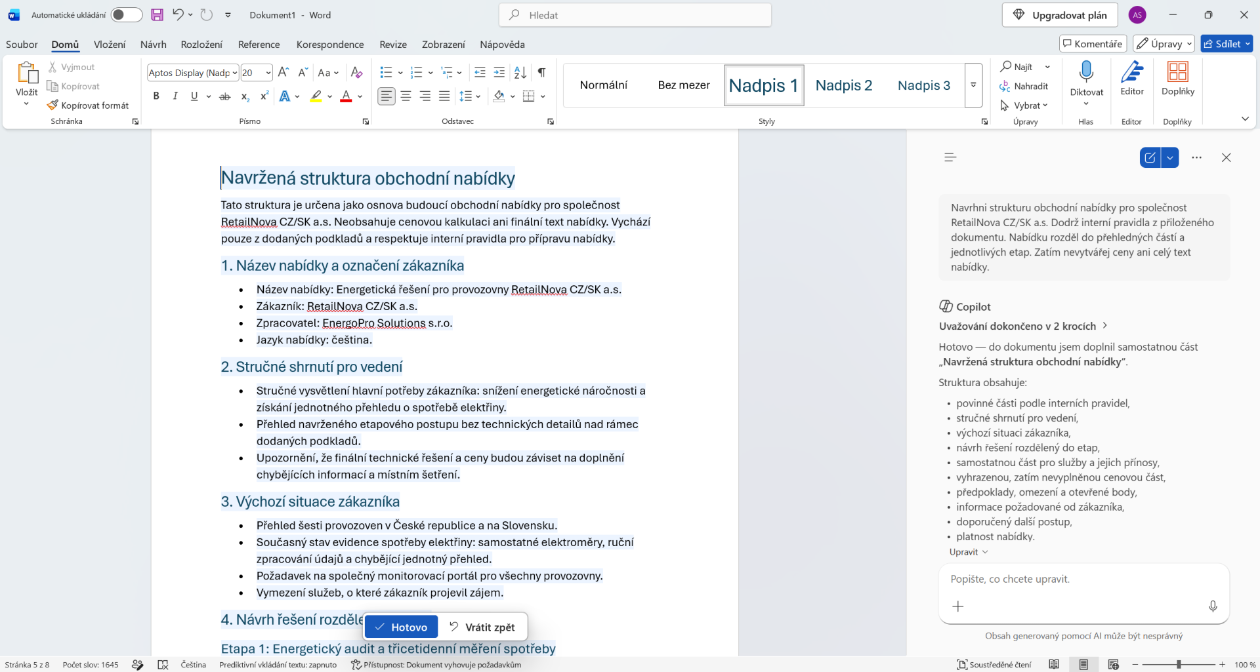This screenshot has width=1260, height=672.
Task: Apply red font color
Action: 346,96
